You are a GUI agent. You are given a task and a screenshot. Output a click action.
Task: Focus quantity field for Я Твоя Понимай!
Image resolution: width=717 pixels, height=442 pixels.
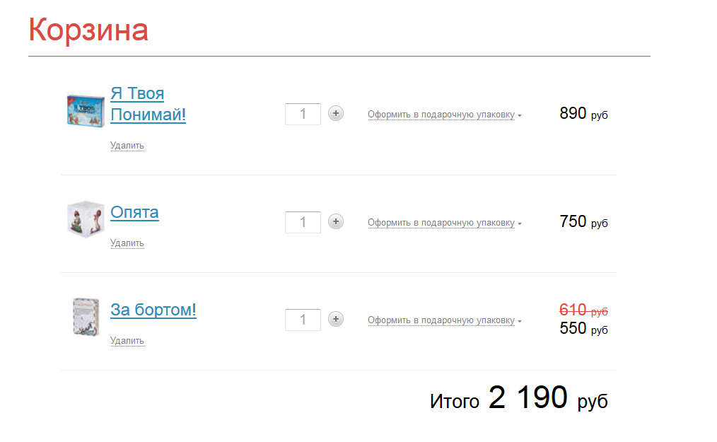303,114
